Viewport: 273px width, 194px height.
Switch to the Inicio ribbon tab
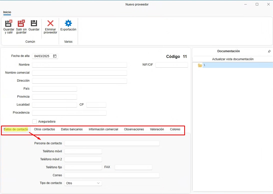click(7, 12)
